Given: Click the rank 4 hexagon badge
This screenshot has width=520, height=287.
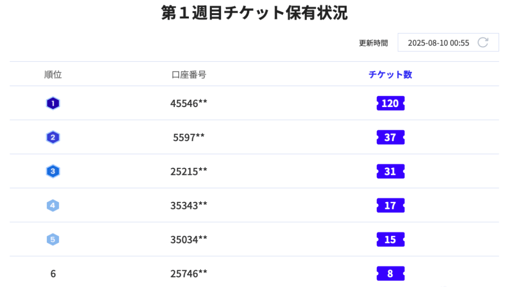Looking at the screenshot, I should 53,205.
